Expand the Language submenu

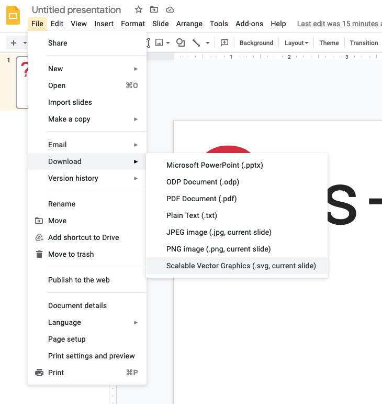(87, 322)
